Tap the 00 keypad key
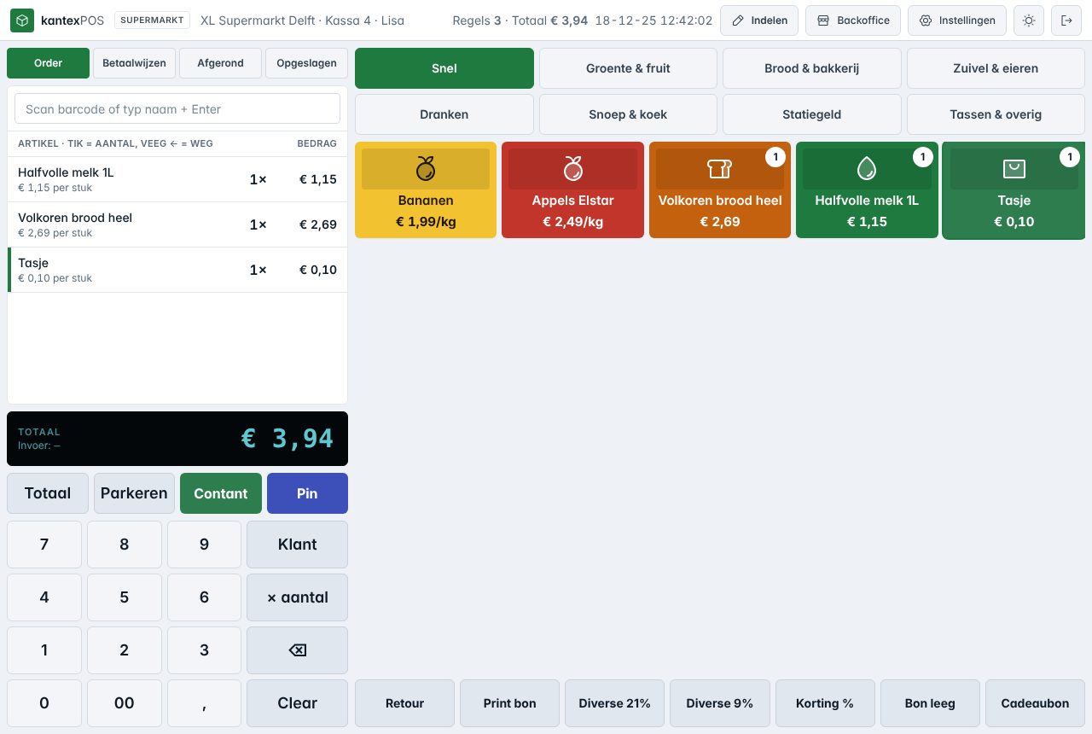1092x734 pixels. tap(124, 703)
